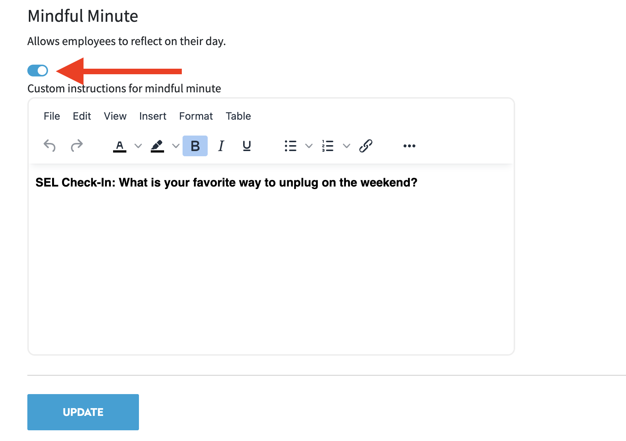Open the text color dropdown arrow

[x=138, y=146]
